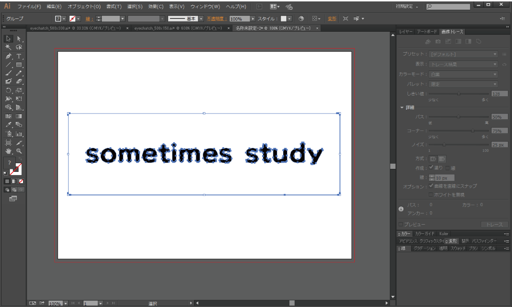Viewport: 512px width, 307px height.
Task: Select the Free Transform tool
Action: coord(19,99)
